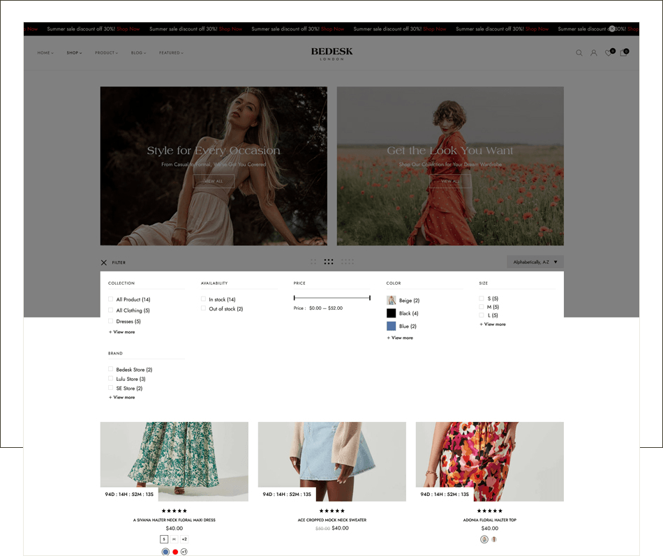Open the shopping cart bag icon
This screenshot has width=663, height=556.
(624, 52)
